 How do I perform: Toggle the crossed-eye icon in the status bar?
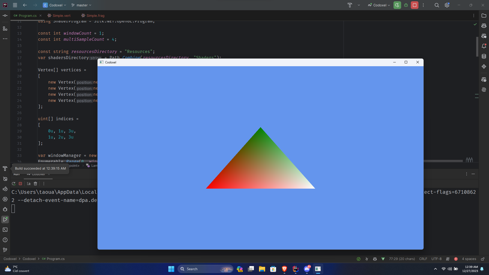click(x=448, y=259)
